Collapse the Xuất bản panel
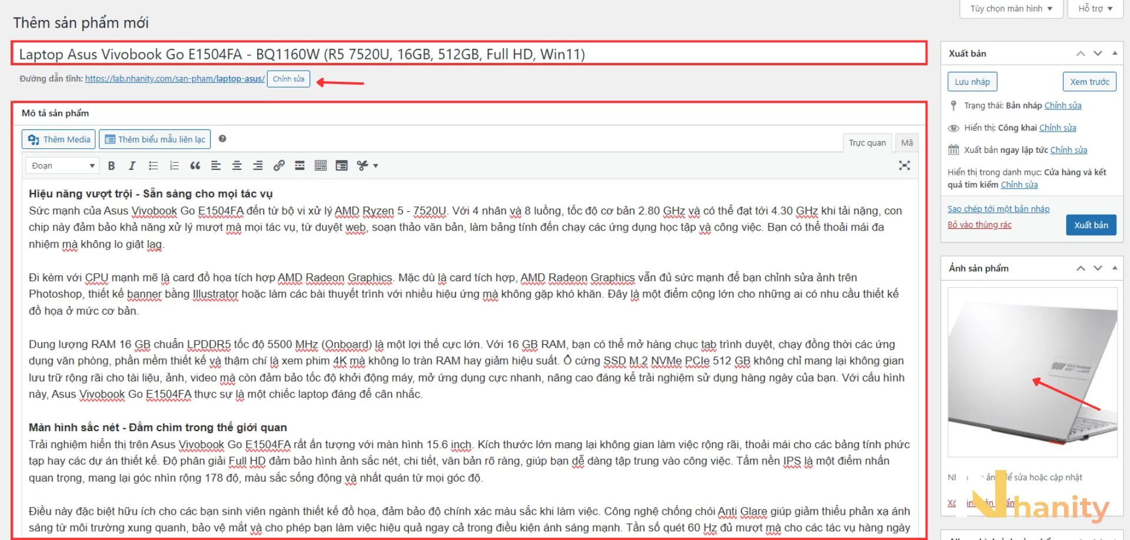The width and height of the screenshot is (1130, 540). coord(1115,54)
